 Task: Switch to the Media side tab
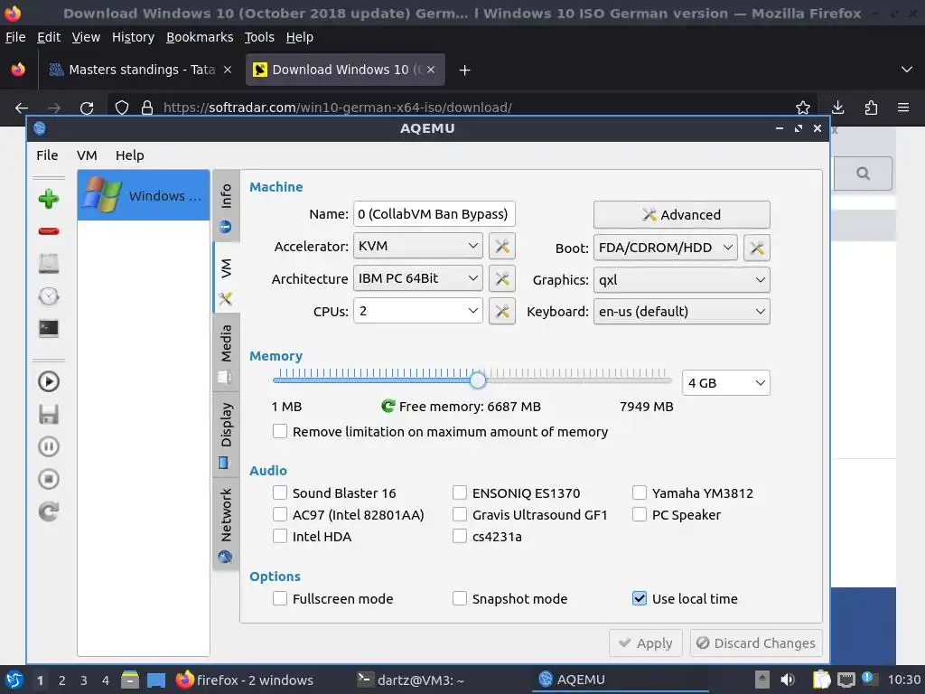coord(226,352)
